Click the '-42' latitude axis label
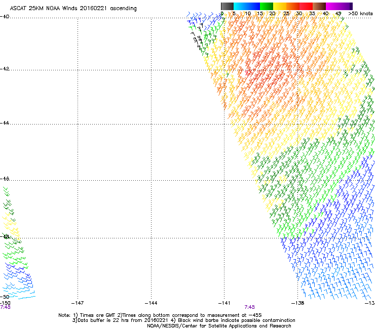Screen dimensions: 375x329 pos(5,69)
